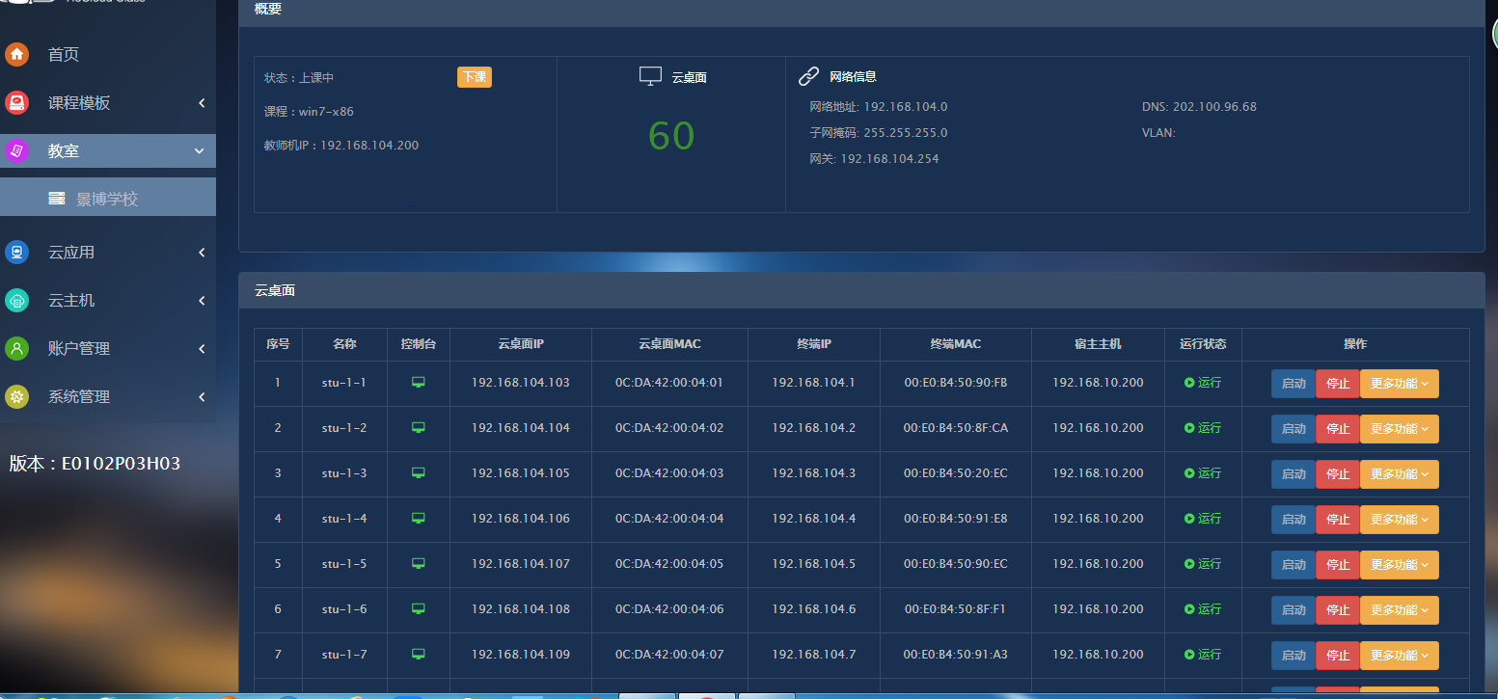The width and height of the screenshot is (1498, 699).
Task: Open 更多功能 dropdown for stu-1-2
Action: tap(1399, 429)
